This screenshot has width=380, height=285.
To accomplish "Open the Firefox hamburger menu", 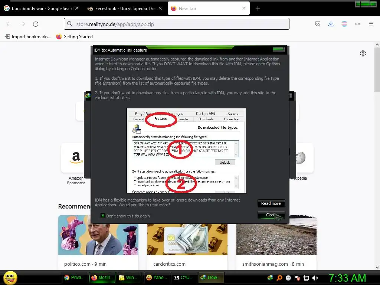I will (x=371, y=24).
